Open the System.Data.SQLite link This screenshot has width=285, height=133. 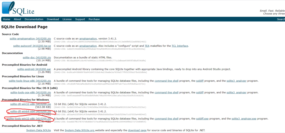point(38,130)
